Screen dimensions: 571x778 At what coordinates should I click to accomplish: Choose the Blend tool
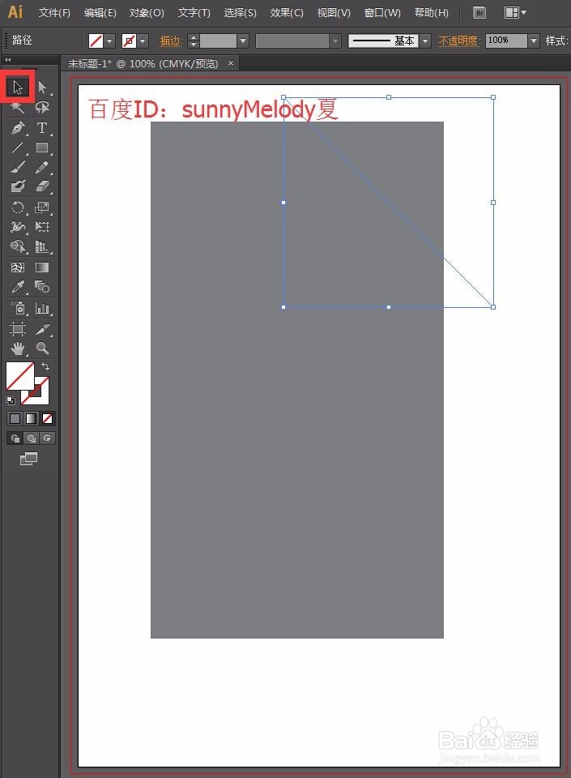coord(42,287)
